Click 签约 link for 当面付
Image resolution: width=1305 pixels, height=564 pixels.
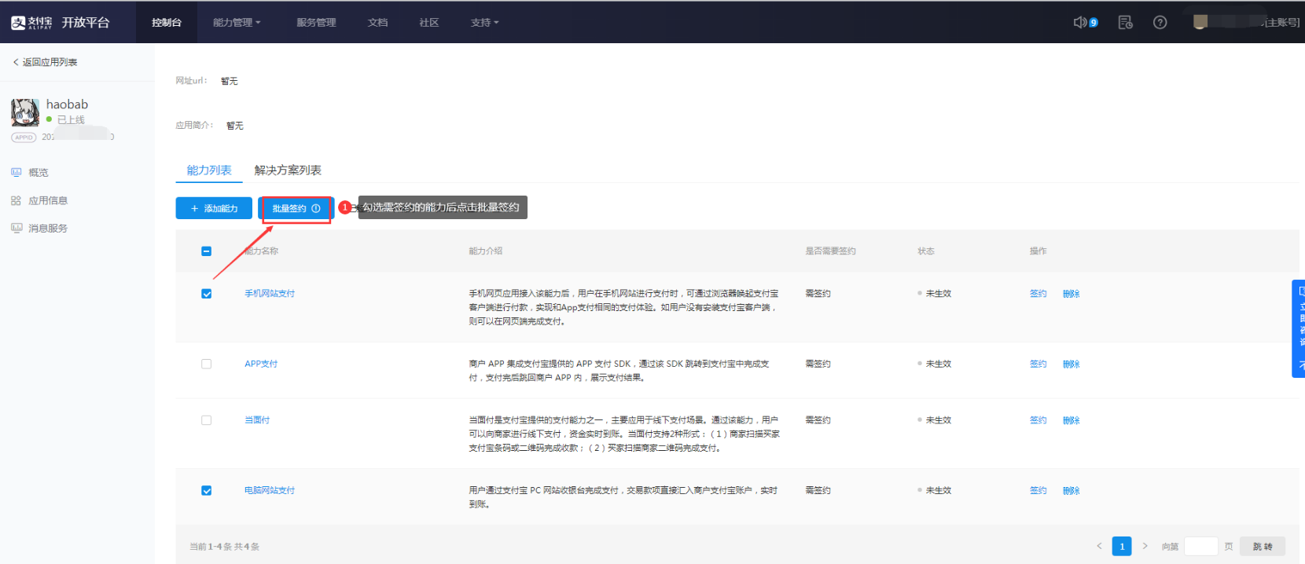(1038, 420)
